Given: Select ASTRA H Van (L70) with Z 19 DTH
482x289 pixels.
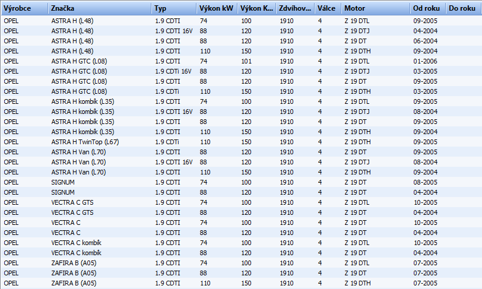Looking at the screenshot, I should (x=241, y=172).
